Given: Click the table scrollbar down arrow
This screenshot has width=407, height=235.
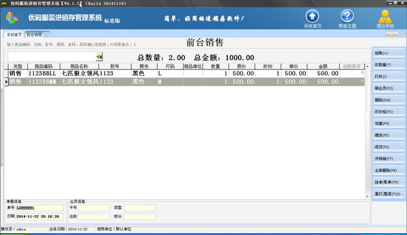Looking at the screenshot, I should coord(367,197).
